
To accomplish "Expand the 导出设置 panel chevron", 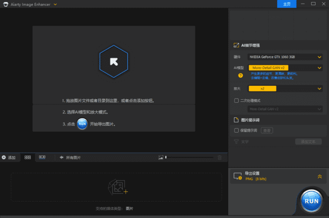I will tap(319, 176).
